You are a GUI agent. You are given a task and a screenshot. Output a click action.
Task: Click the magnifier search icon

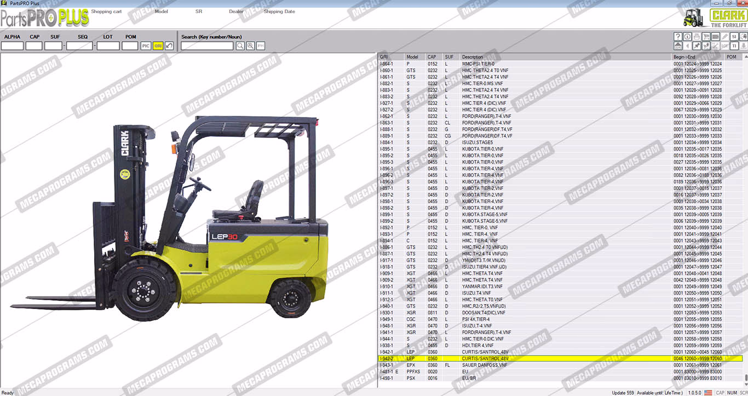point(240,46)
